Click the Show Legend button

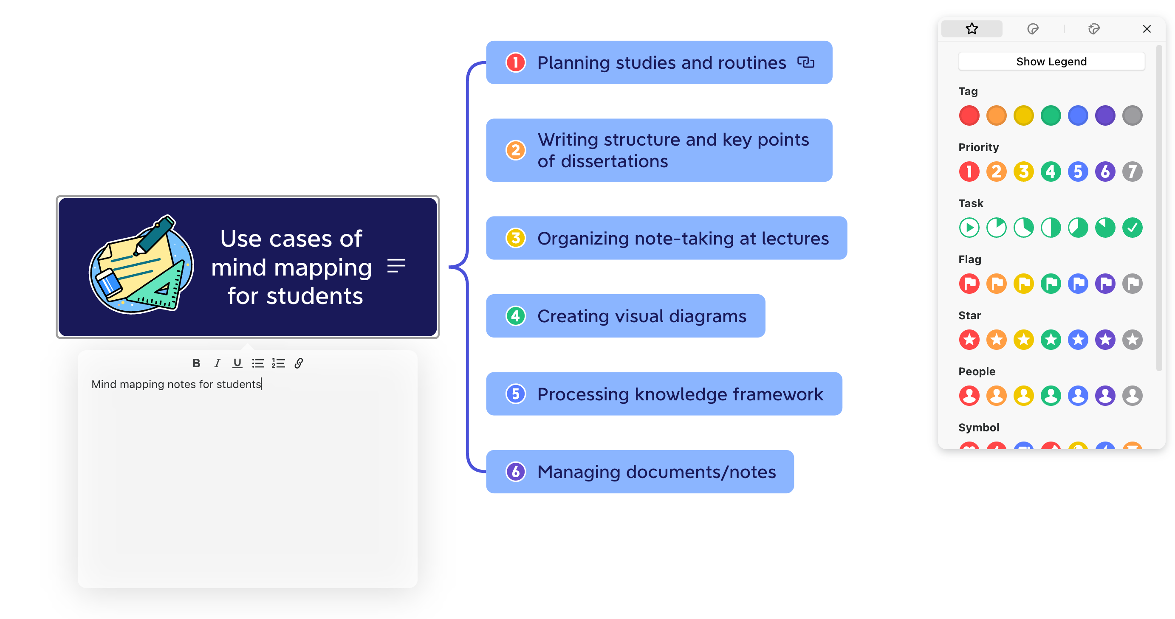1051,62
